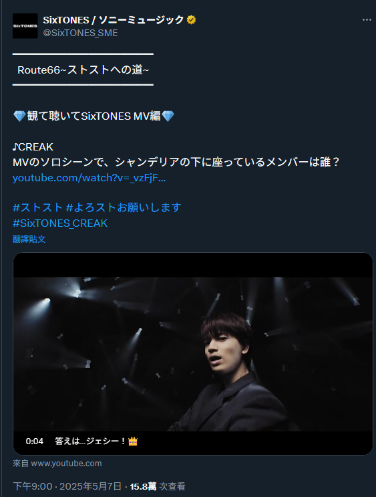Click the 15.8萬 次查看 view count

158,486
